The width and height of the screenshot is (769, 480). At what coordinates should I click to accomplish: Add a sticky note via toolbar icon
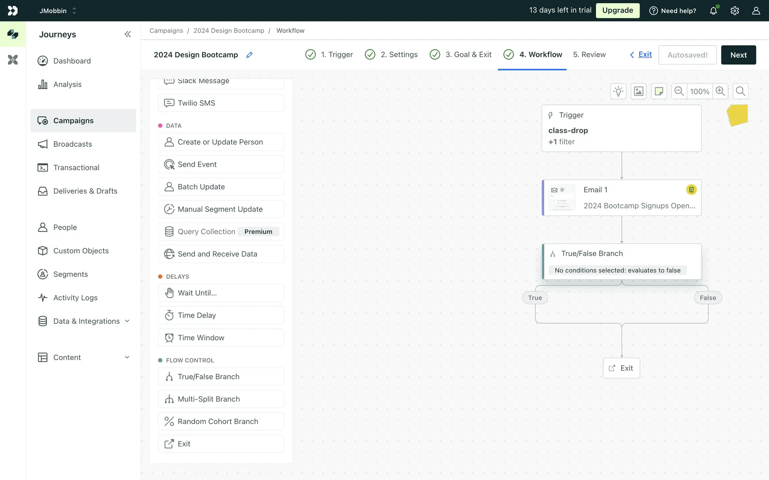pos(659,91)
